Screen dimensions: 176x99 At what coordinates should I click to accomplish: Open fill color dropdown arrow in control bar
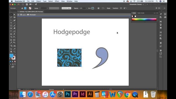coord(27,8)
